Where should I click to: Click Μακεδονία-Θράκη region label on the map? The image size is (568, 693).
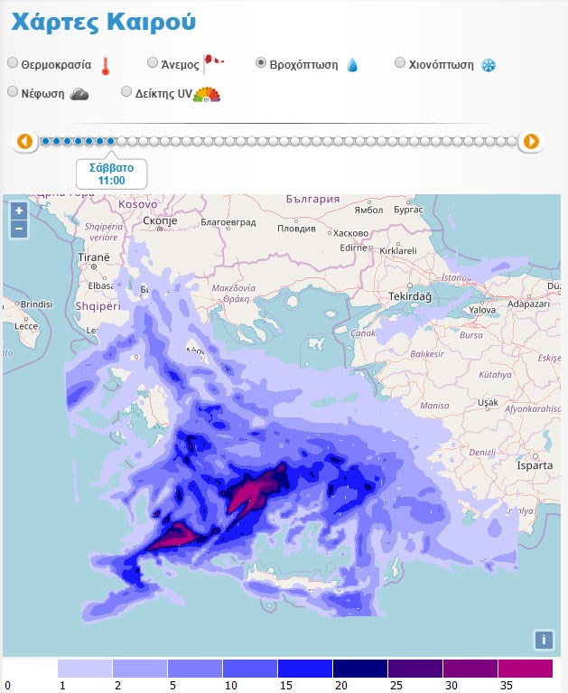point(234,294)
